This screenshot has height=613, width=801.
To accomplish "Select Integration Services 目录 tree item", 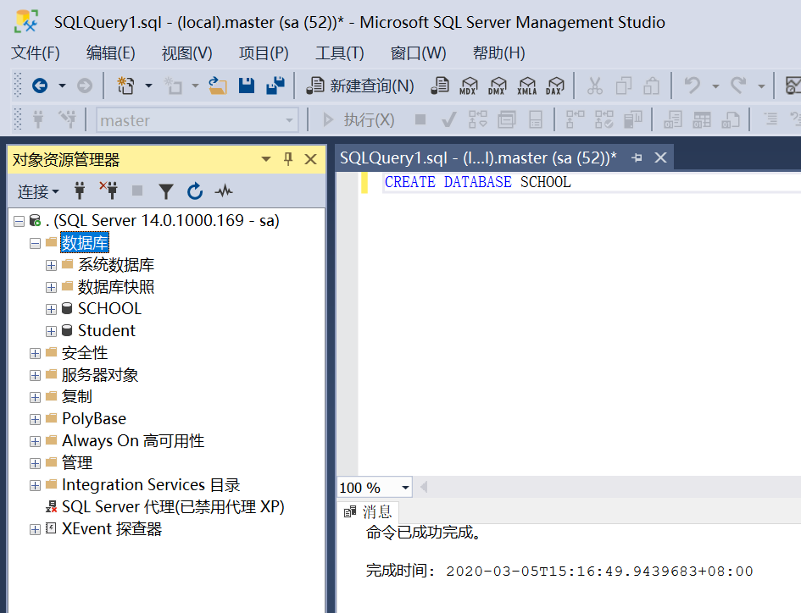I will (x=151, y=484).
